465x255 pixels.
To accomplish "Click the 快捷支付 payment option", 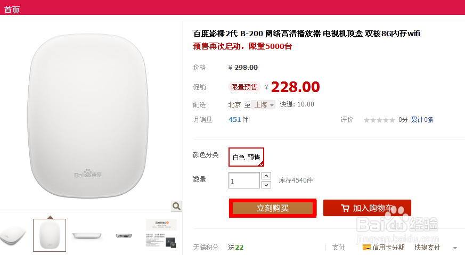I will [427, 247].
